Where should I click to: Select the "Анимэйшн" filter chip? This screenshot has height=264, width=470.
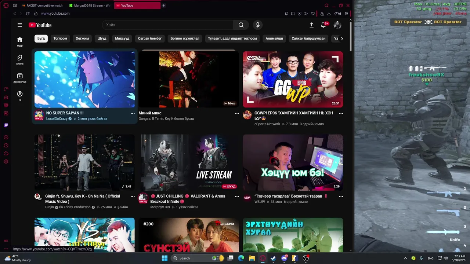274,38
